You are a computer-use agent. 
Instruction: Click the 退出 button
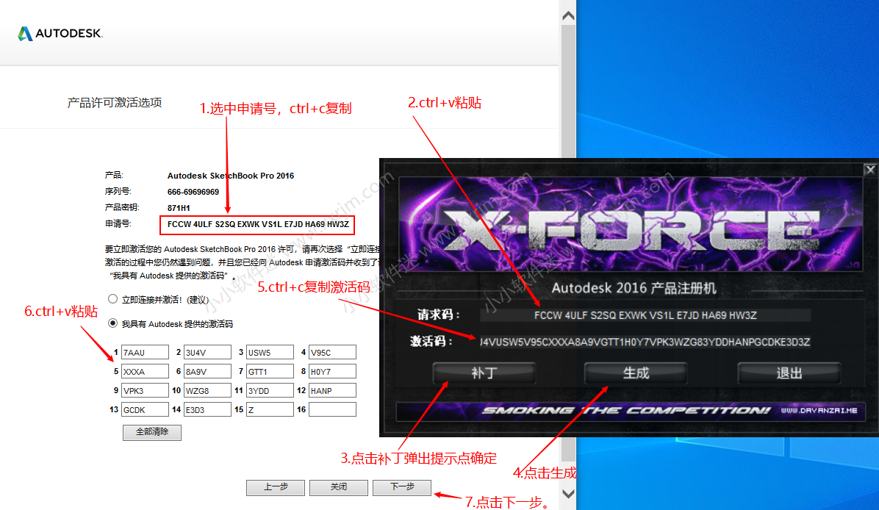[x=789, y=373]
